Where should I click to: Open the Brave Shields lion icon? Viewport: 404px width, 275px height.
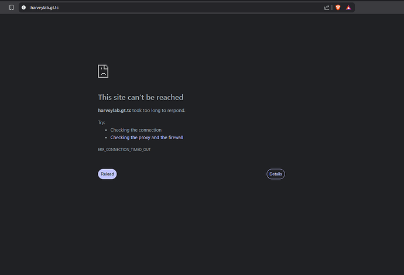pos(338,8)
